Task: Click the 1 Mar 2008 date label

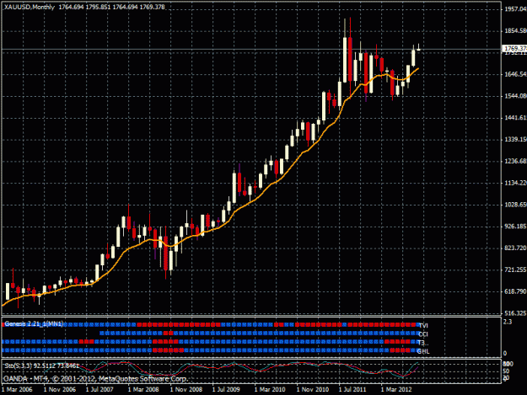Action: (x=143, y=389)
